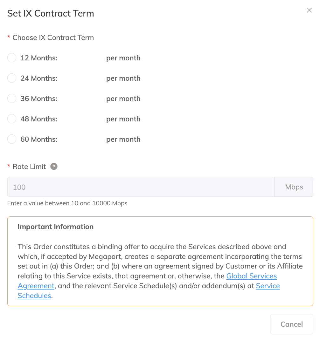
Task: Click the Mbps unit label
Action: coord(293,187)
